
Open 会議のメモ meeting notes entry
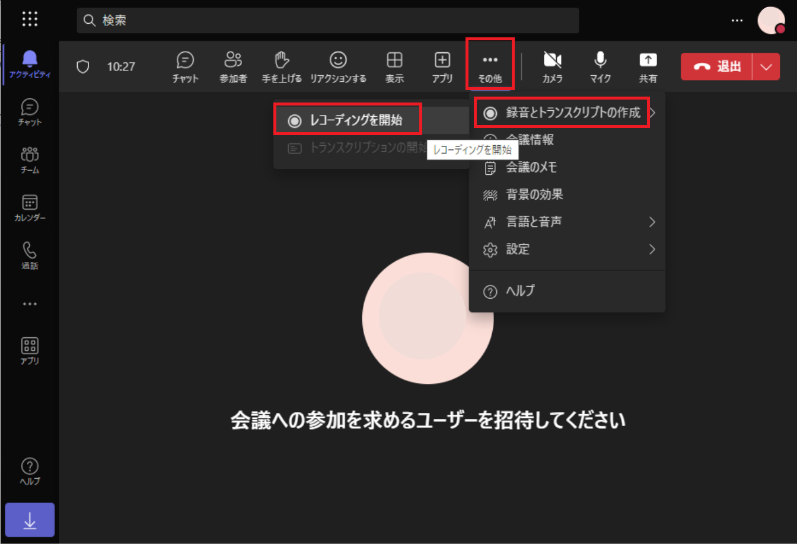pos(531,167)
